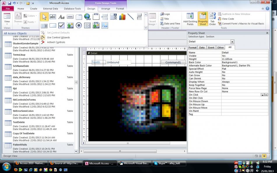Click the View Code icon button
The image size is (277, 173).
226,19
